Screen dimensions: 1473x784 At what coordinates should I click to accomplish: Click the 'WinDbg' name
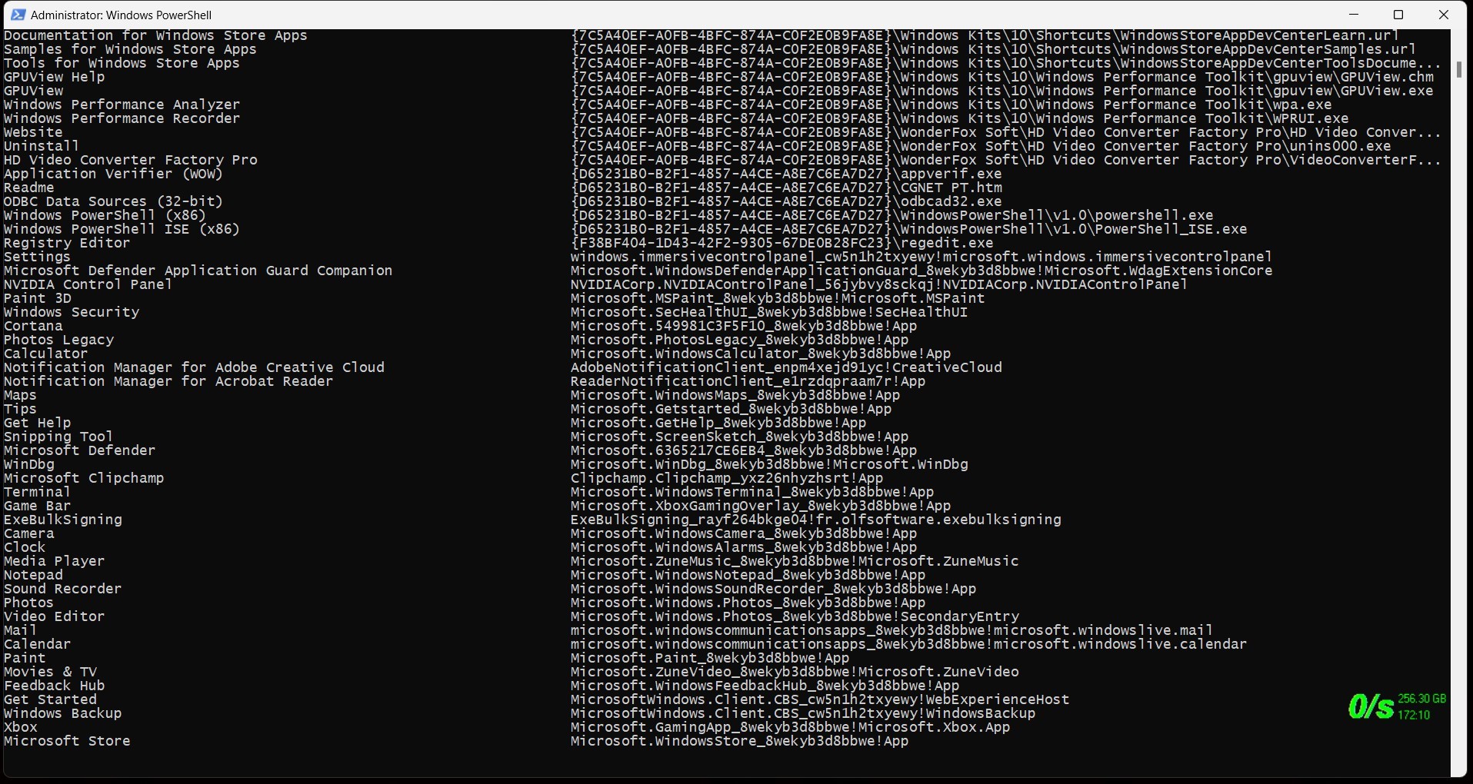pos(29,464)
